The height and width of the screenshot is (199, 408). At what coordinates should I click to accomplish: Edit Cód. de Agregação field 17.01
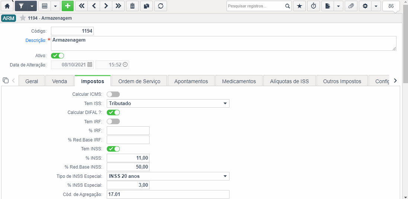[x=168, y=194]
